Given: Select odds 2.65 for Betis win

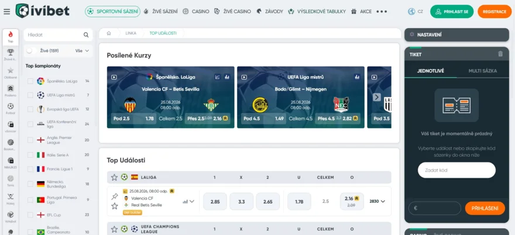Looking at the screenshot, I should click(267, 202).
